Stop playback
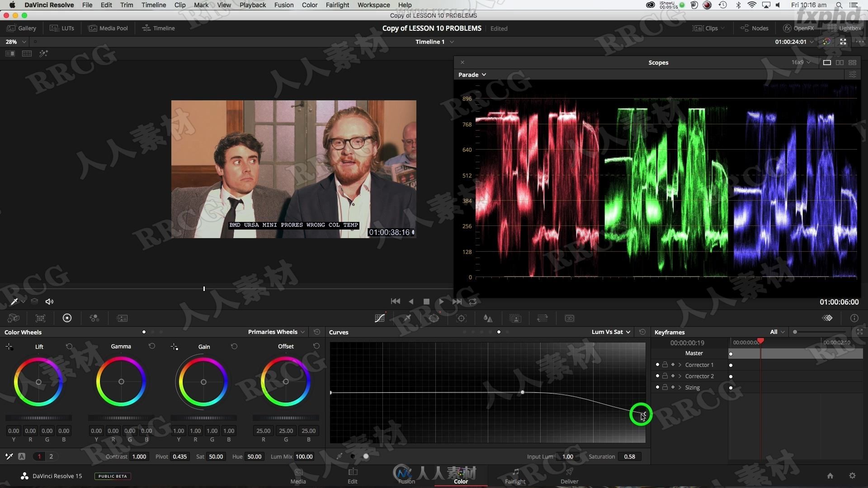Viewport: 868px width, 488px height. 426,301
